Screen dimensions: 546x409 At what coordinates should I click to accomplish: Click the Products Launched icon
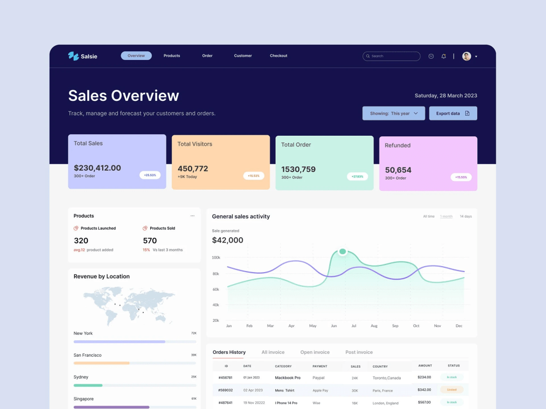[x=76, y=228]
